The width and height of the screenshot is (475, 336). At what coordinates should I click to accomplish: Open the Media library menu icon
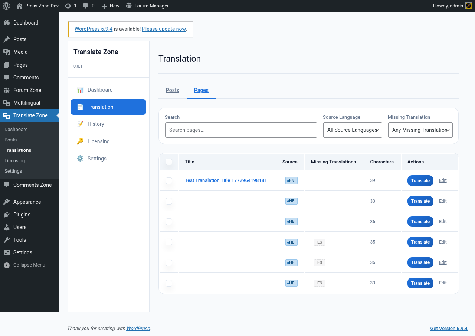coord(7,52)
